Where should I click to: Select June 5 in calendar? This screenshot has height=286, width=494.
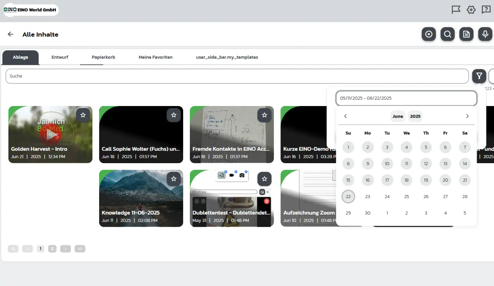click(426, 147)
